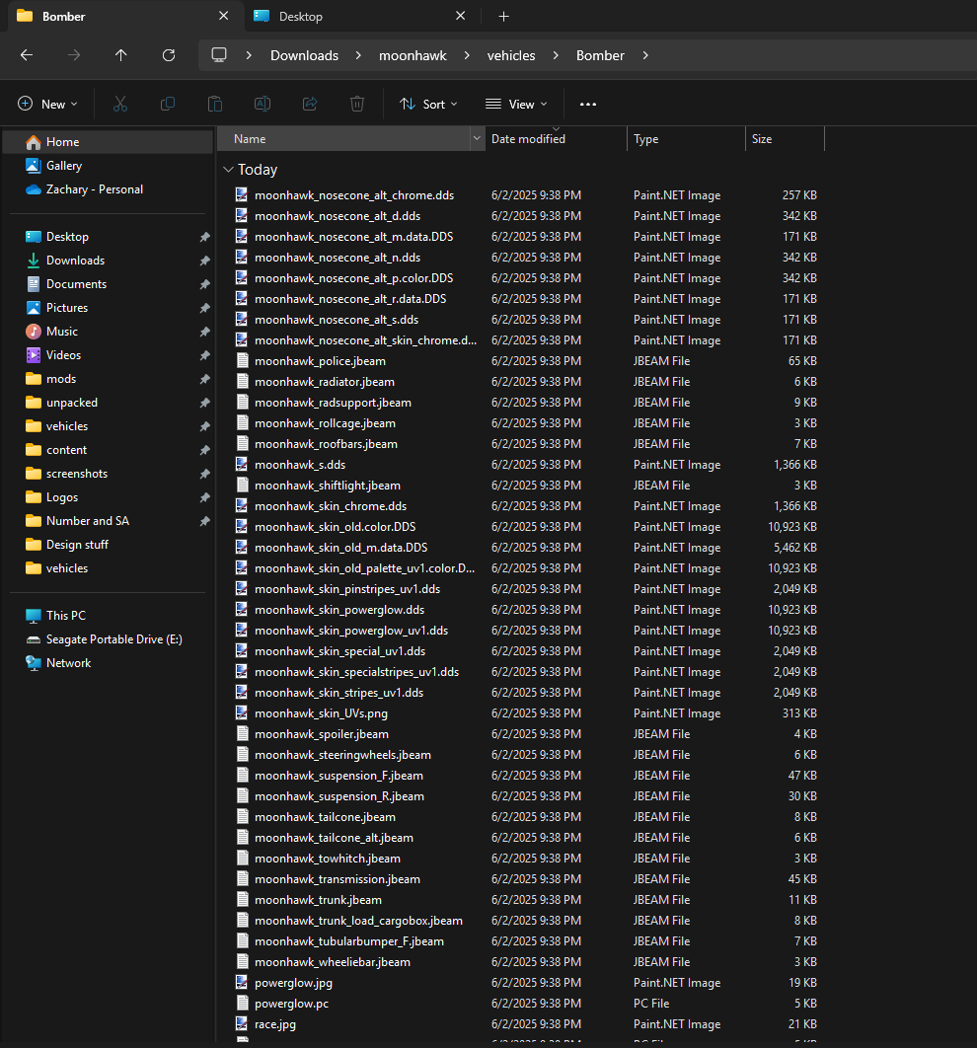977x1048 pixels.
Task: Open Videos in the sidebar
Action: (109, 355)
